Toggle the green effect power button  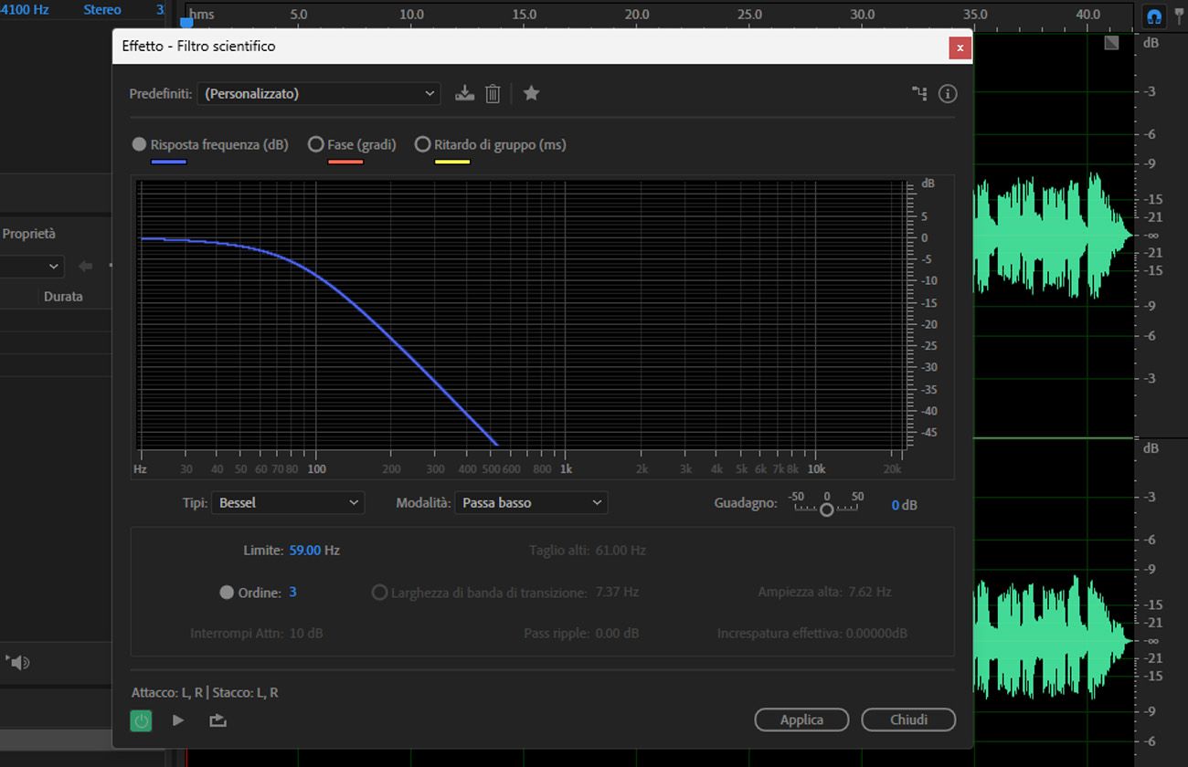(141, 720)
